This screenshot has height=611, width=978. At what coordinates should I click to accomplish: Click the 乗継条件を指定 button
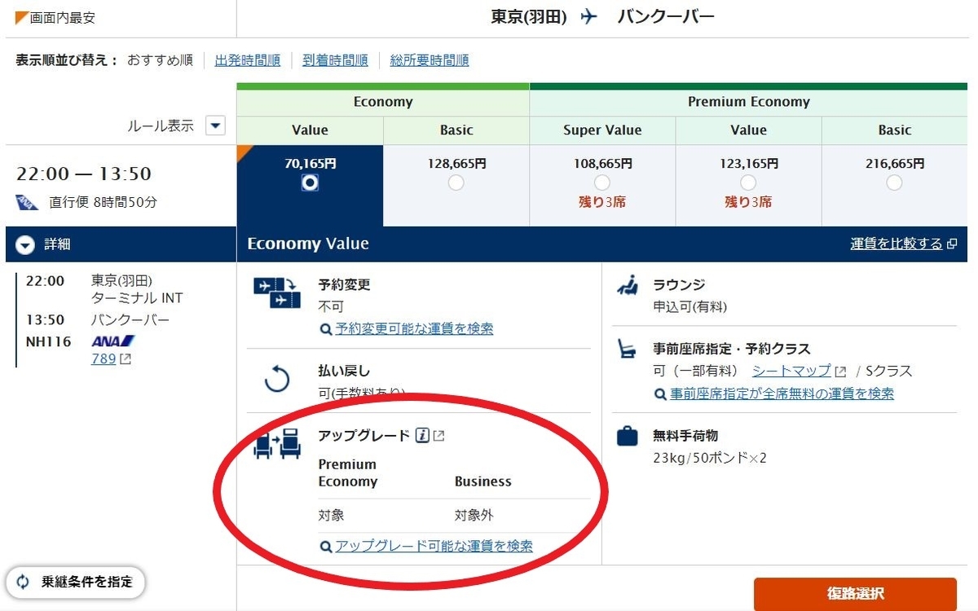tap(75, 582)
